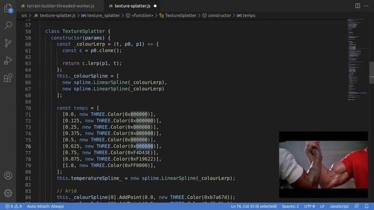Click 'const temps' on line 70

(x=72, y=108)
